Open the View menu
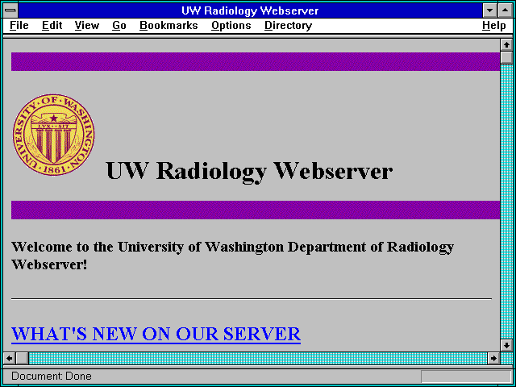This screenshot has width=516, height=387. point(87,26)
